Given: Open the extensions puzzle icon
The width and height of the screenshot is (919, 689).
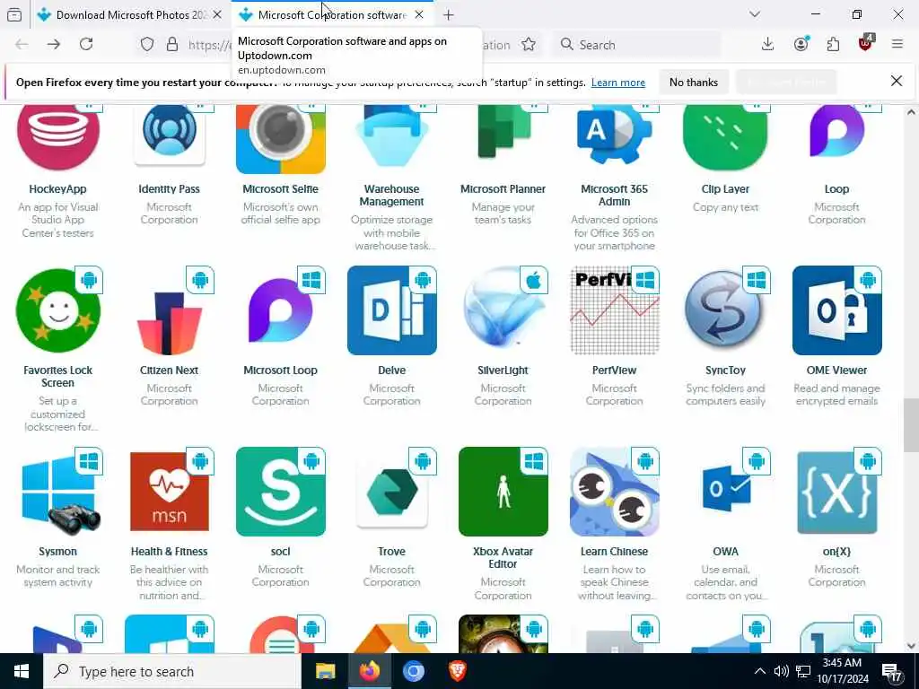Looking at the screenshot, I should pyautogui.click(x=833, y=44).
